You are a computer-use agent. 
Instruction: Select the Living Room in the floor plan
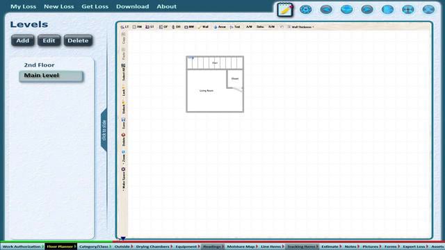click(207, 91)
